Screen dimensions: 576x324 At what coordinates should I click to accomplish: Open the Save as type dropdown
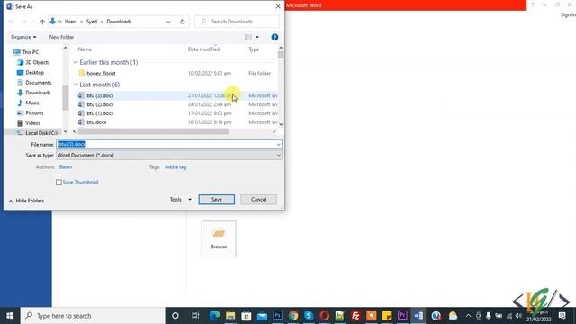[169, 156]
